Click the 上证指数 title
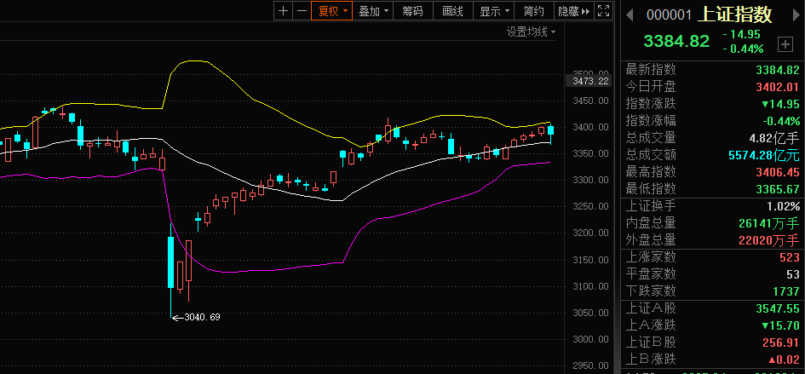The height and width of the screenshot is (374, 805). click(734, 14)
